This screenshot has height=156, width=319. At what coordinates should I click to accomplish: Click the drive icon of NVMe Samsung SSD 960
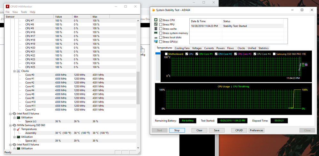point(14,125)
